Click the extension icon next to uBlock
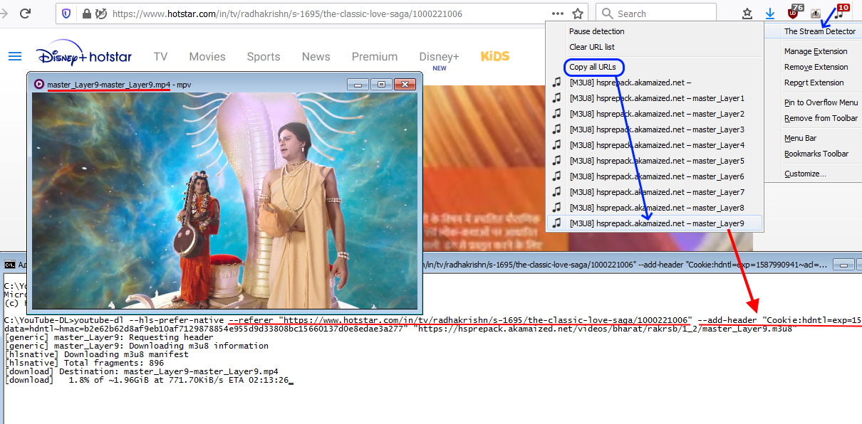The image size is (862, 424). (816, 14)
